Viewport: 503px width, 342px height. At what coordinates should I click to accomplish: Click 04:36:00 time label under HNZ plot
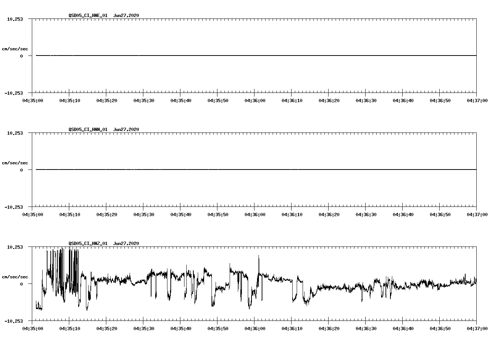point(255,328)
